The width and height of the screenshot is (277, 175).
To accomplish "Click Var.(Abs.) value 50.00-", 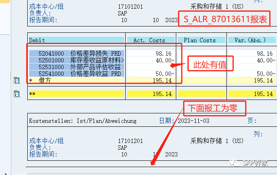I will [266, 73].
